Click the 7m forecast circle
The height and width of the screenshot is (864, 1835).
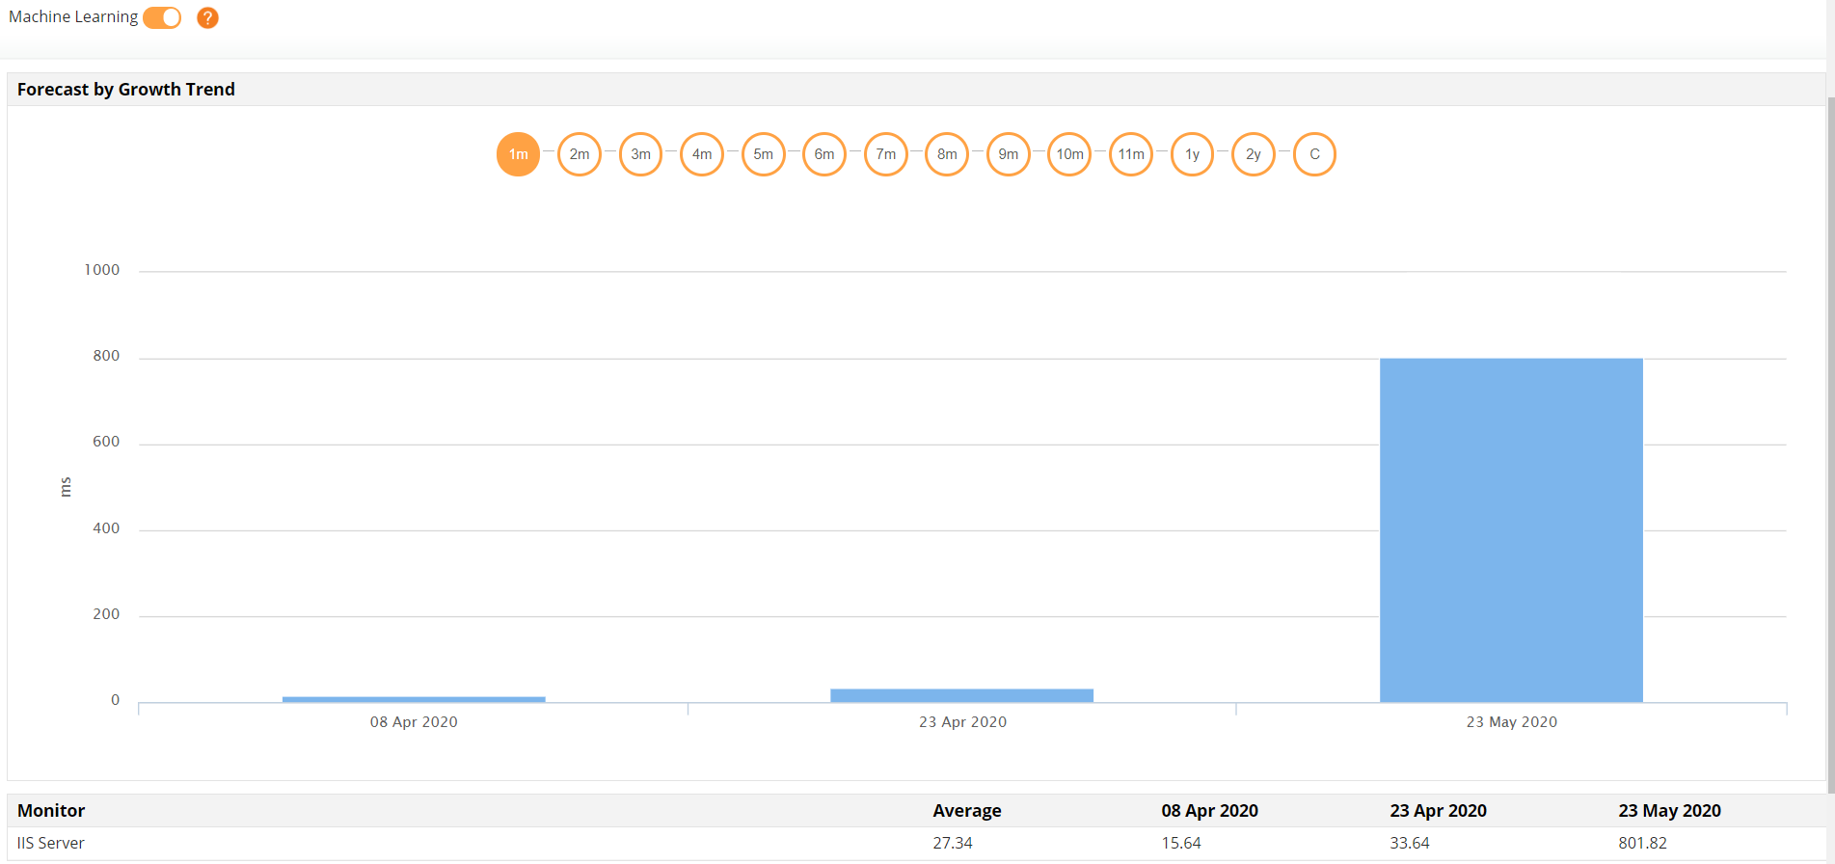tap(885, 154)
